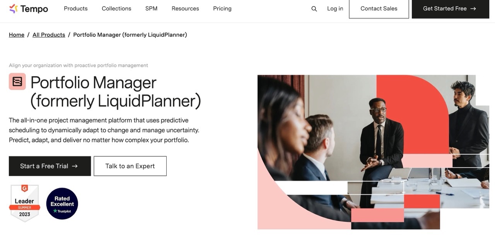Follow the Home breadcrumb link
This screenshot has height=249, width=495.
pyautogui.click(x=16, y=34)
